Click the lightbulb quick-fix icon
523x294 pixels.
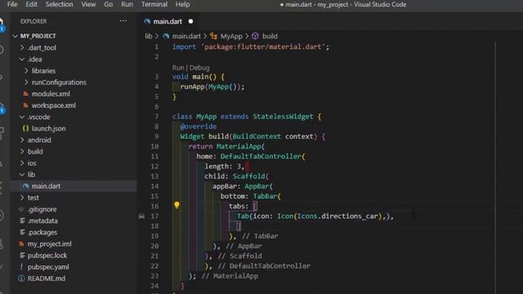click(x=177, y=205)
